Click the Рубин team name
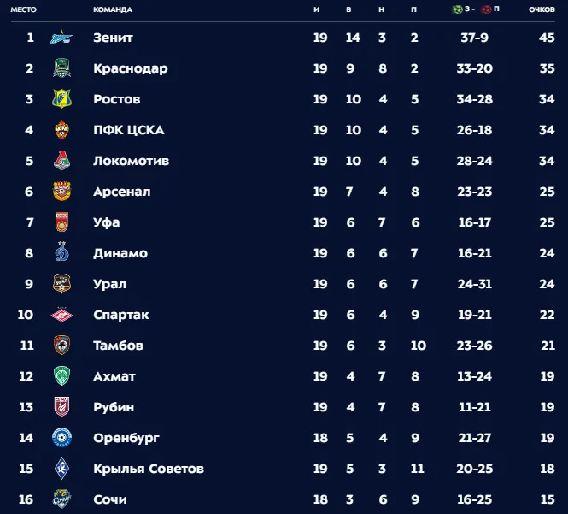 tap(114, 407)
